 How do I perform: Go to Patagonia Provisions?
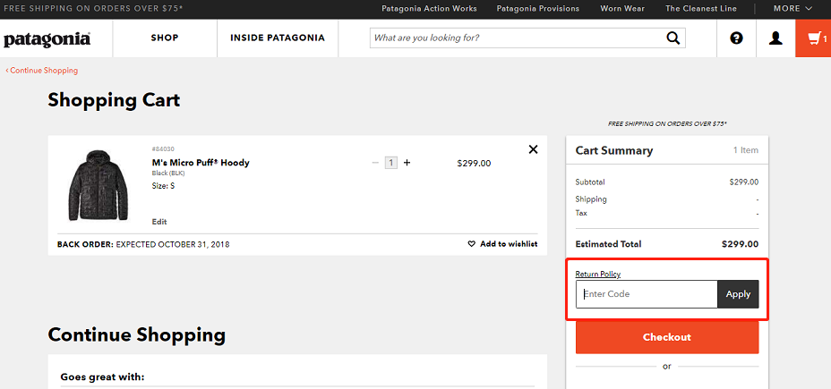coord(538,8)
